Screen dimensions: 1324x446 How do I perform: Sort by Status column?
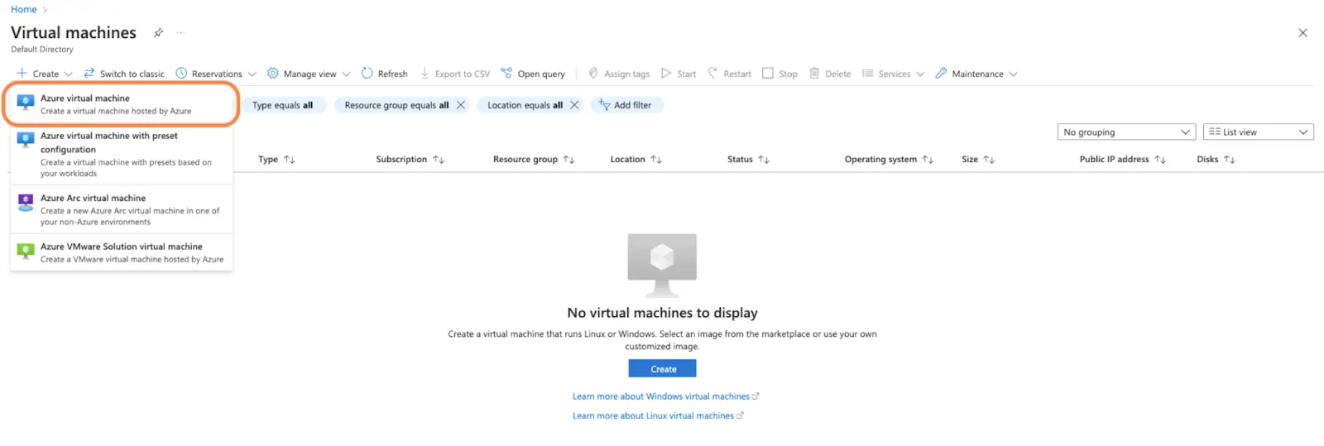click(748, 159)
